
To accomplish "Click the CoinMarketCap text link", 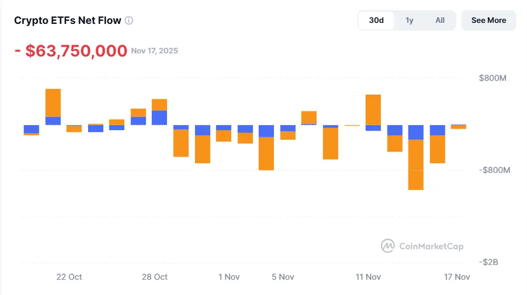I will [430, 246].
